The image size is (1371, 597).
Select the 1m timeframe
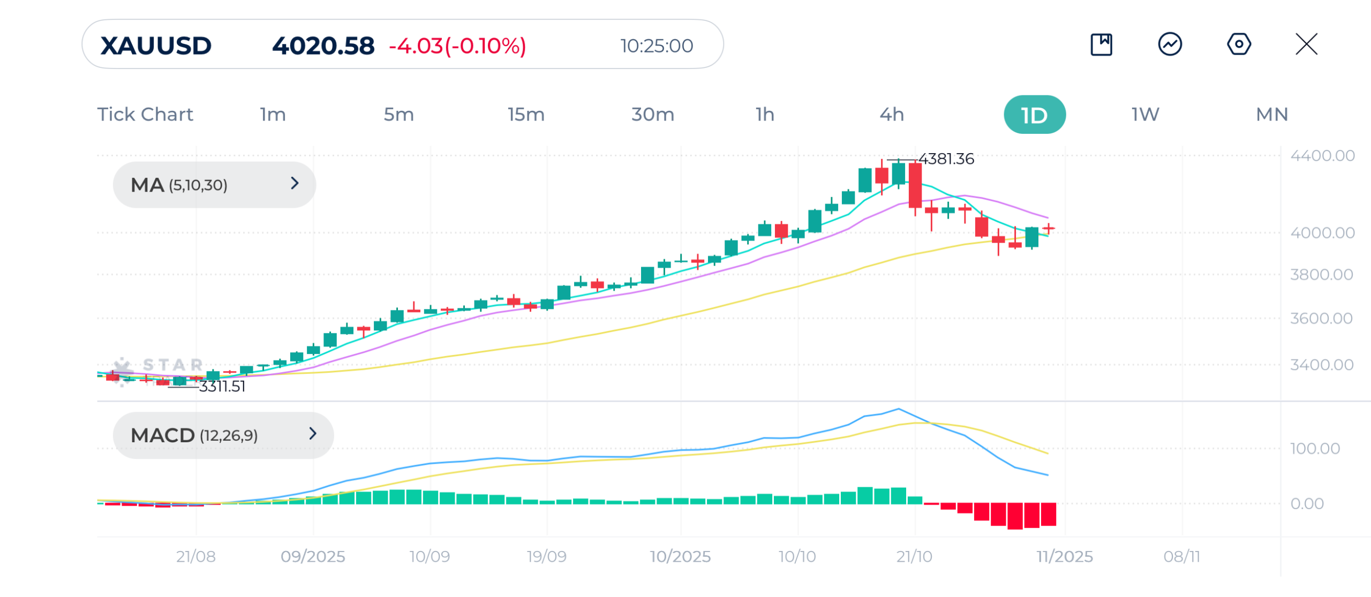[x=273, y=115]
